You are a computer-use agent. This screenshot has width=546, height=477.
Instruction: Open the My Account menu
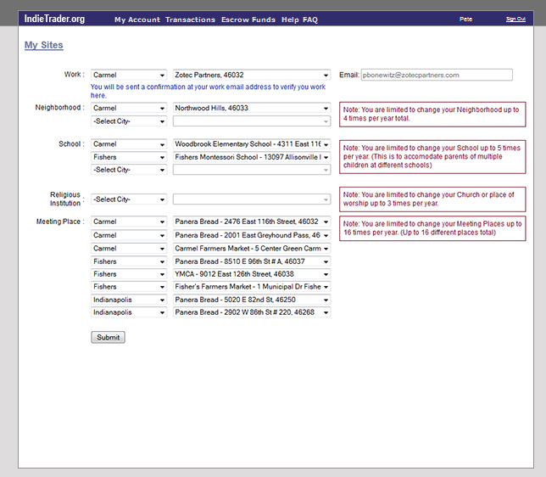[x=137, y=20]
